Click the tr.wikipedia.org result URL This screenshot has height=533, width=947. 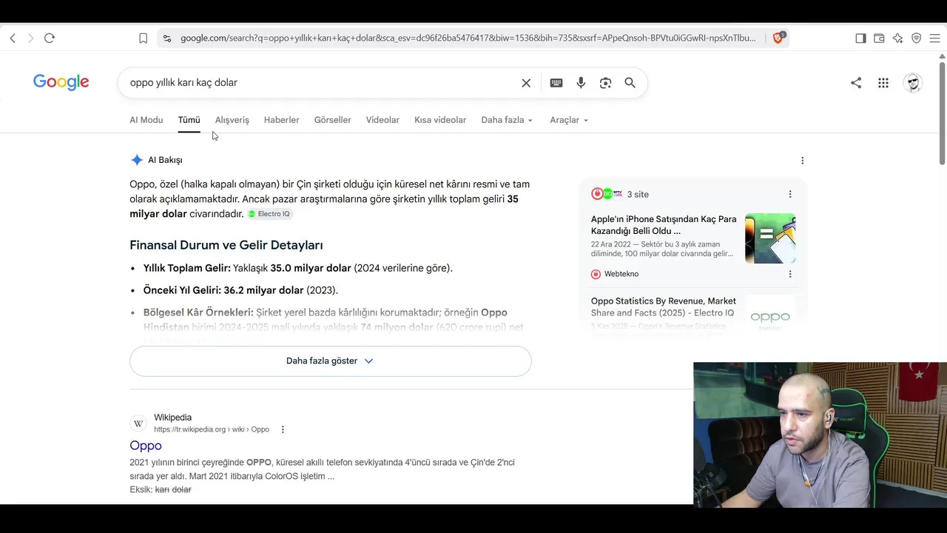point(212,429)
